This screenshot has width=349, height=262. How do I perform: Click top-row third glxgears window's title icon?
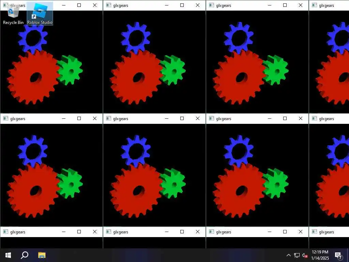[211, 5]
